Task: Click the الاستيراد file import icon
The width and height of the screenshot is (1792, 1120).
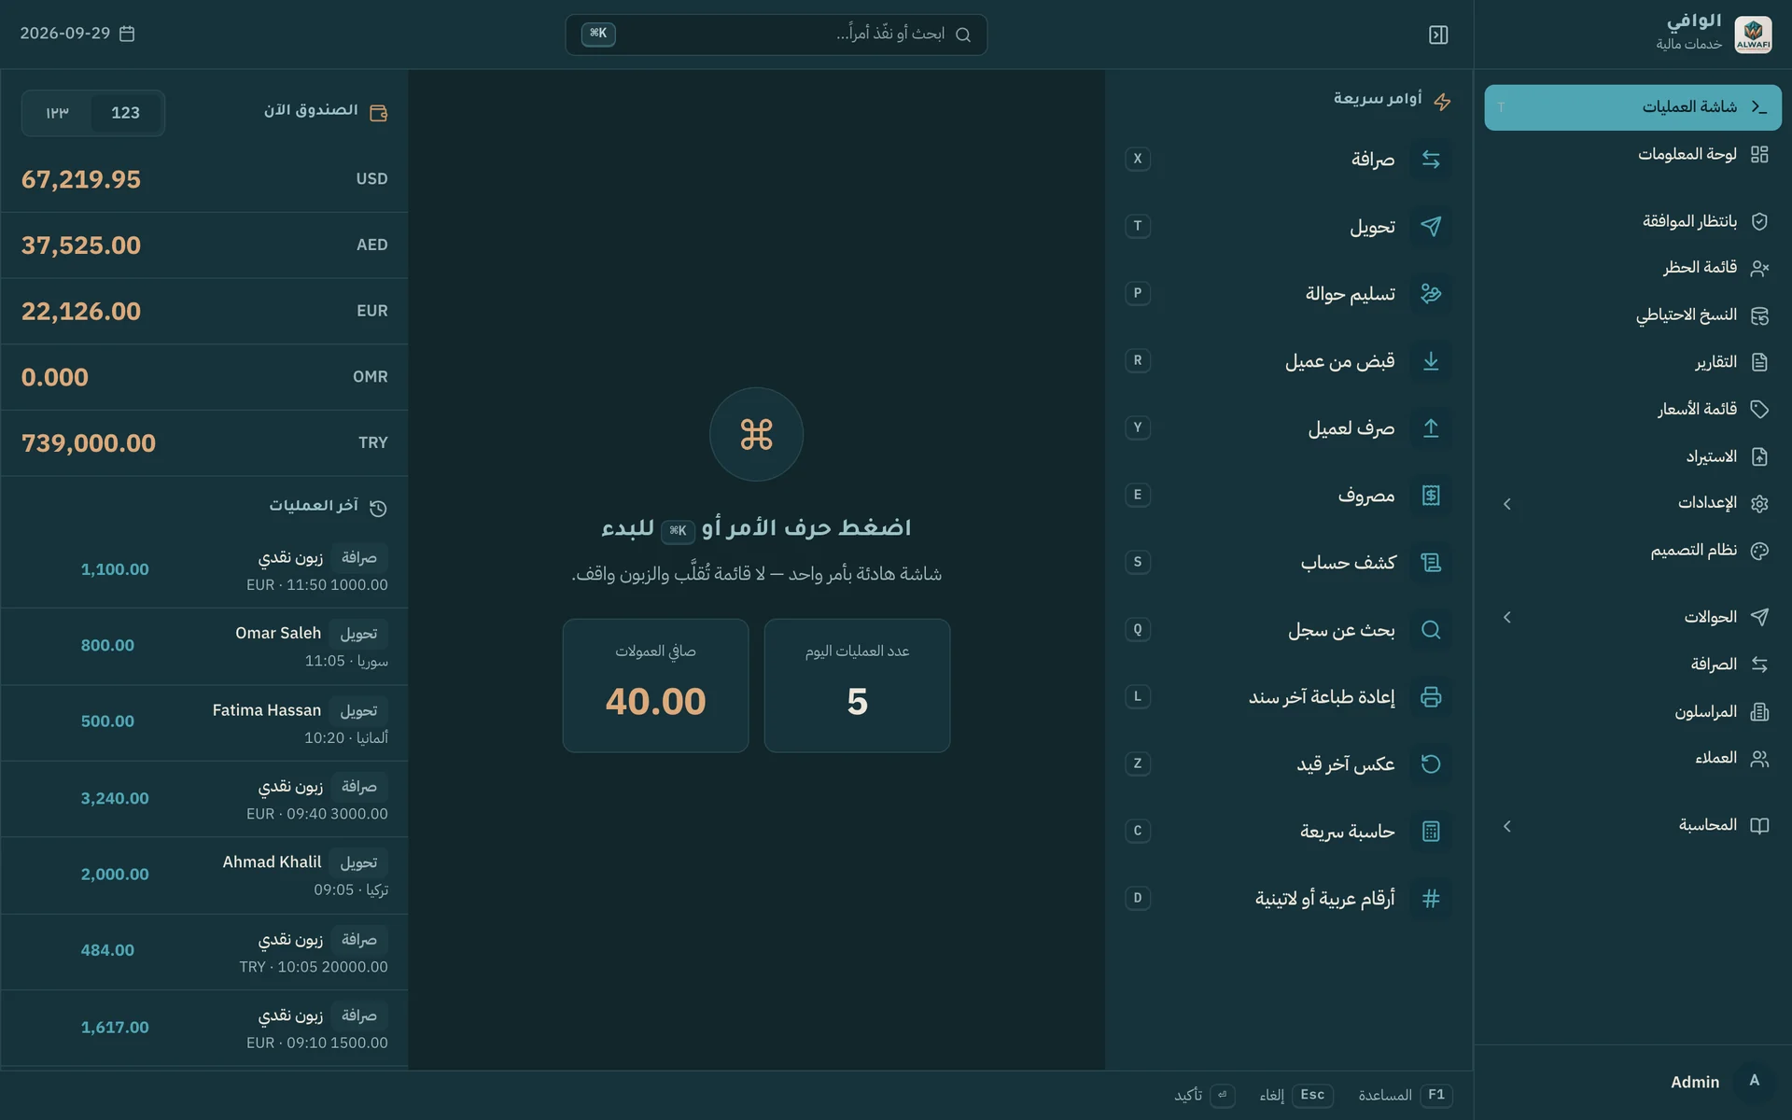Action: [1759, 456]
